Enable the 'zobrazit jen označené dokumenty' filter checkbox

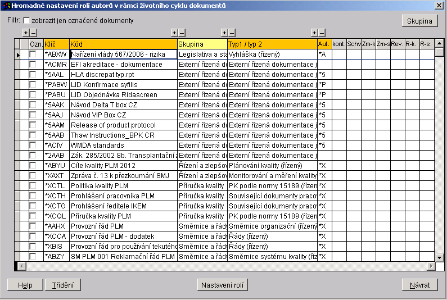coord(26,21)
